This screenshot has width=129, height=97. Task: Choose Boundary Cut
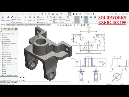[41, 22]
